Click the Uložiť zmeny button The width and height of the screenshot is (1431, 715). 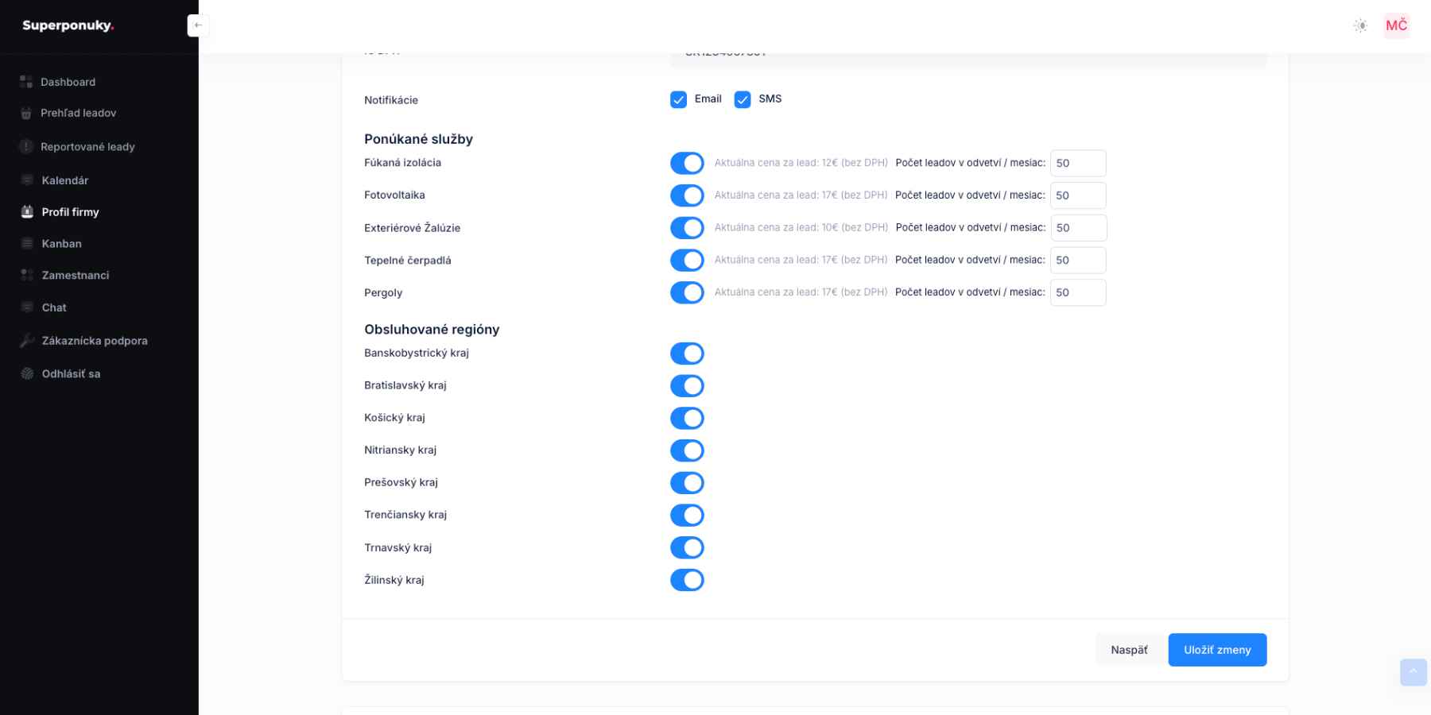(1216, 650)
